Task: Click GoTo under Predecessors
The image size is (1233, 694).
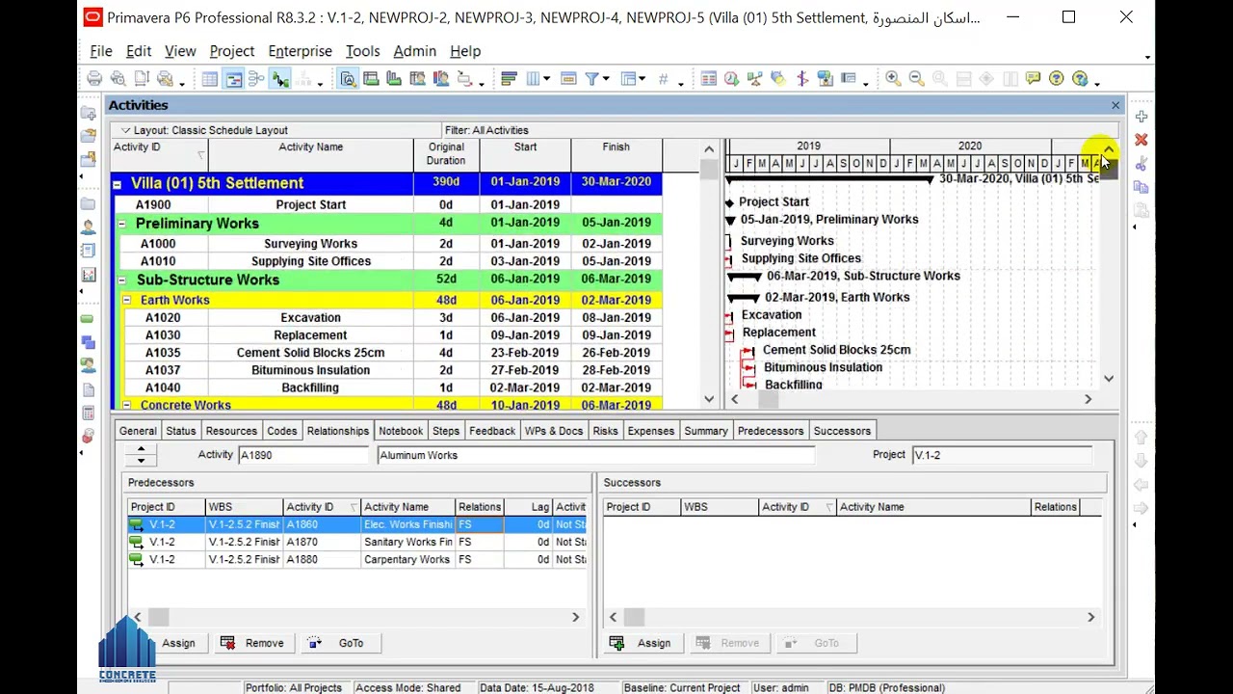Action: pyautogui.click(x=340, y=643)
